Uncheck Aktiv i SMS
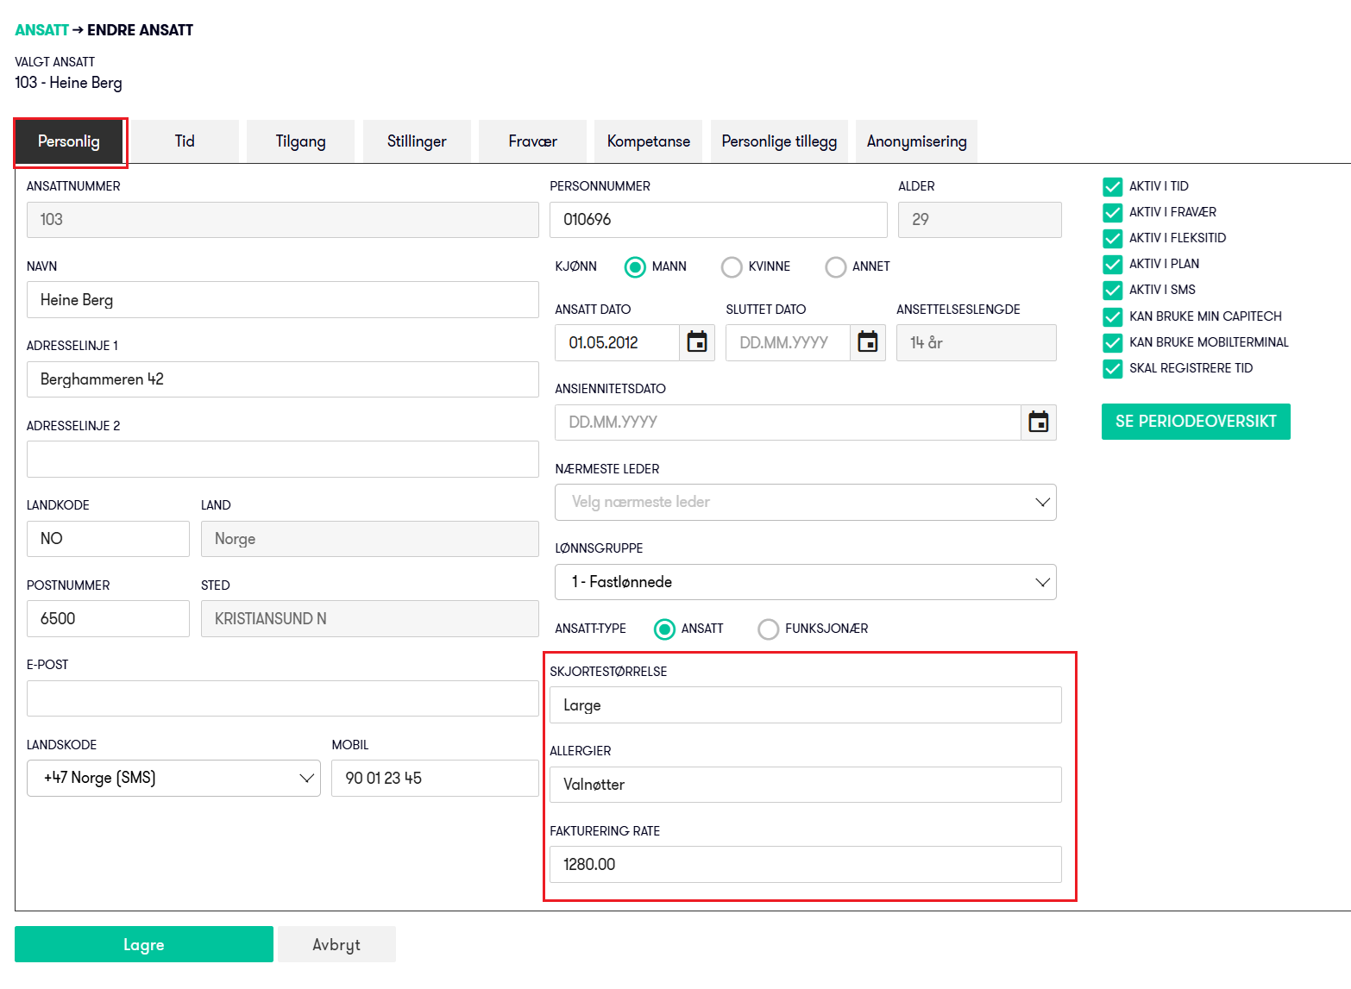 coord(1113,290)
